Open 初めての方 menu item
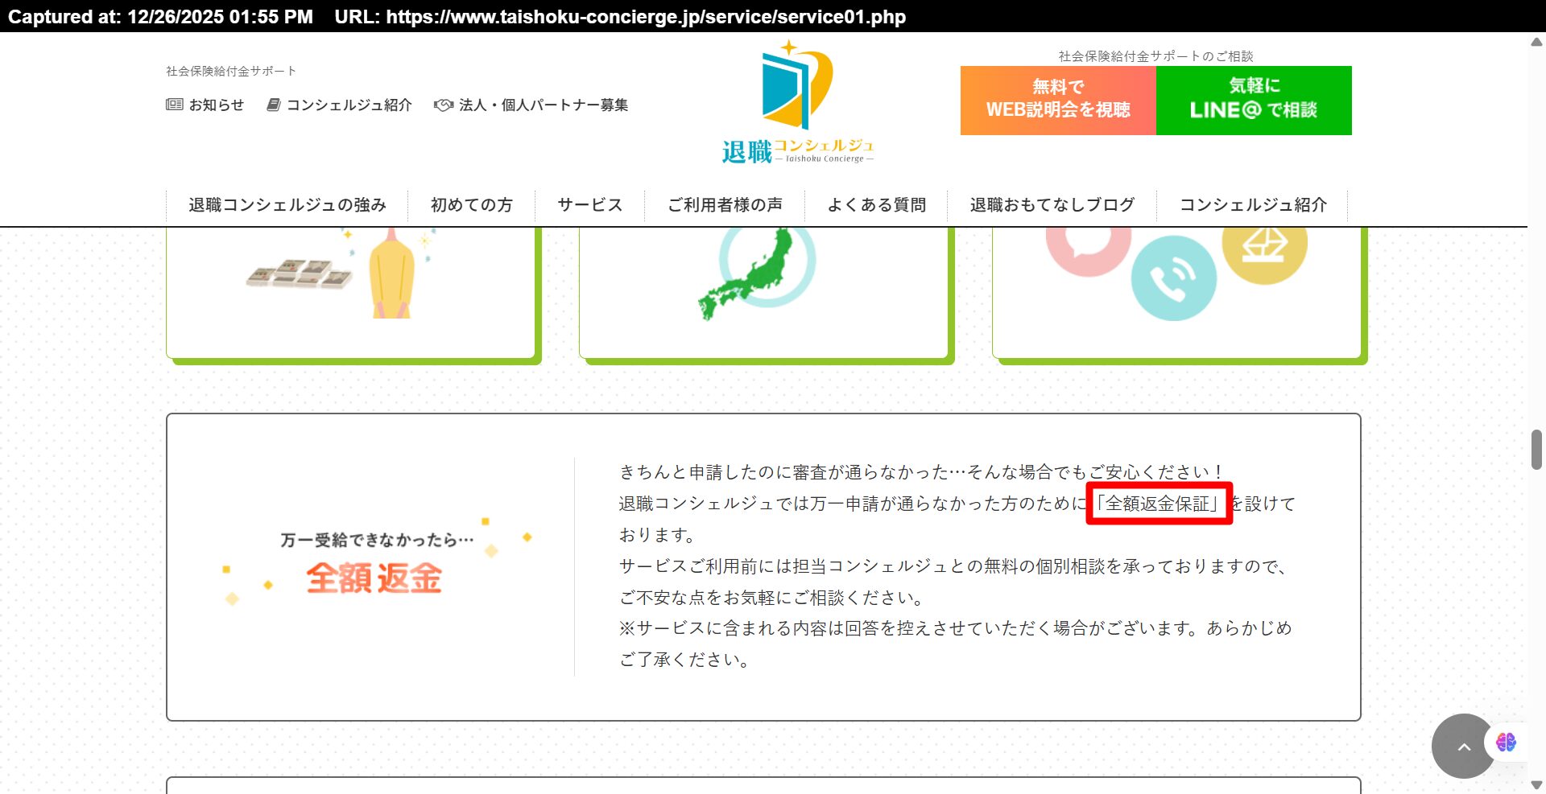The width and height of the screenshot is (1546, 794). [471, 205]
